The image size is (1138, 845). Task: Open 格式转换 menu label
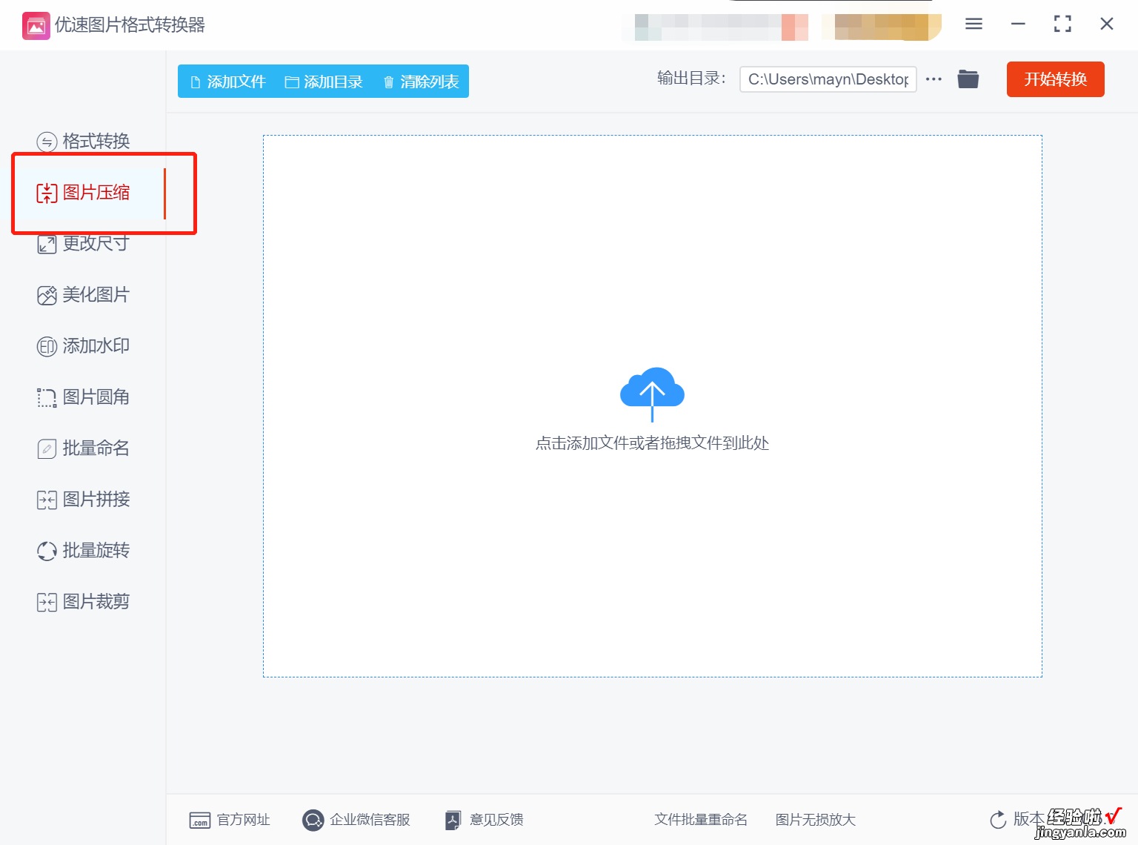pyautogui.click(x=96, y=142)
